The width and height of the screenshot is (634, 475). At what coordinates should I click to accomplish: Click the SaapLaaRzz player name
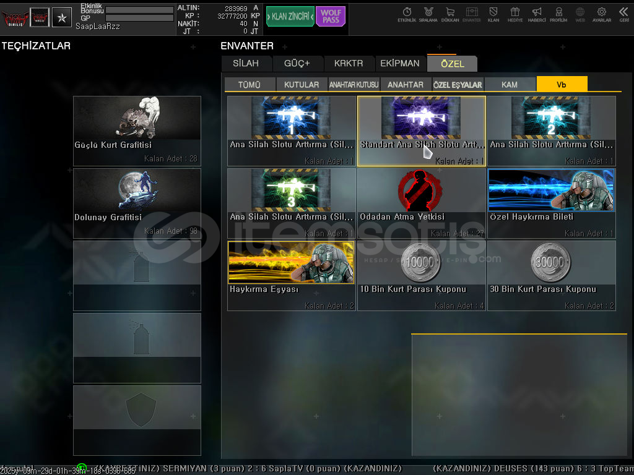tap(98, 27)
